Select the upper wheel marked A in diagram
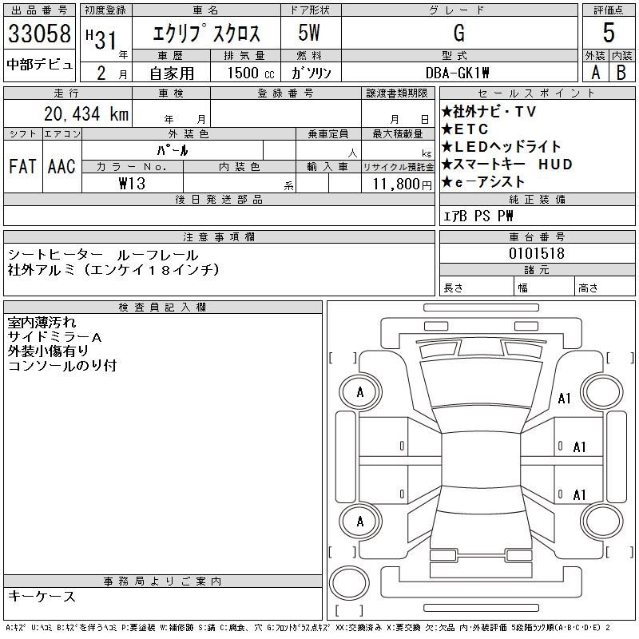This screenshot has height=639, width=639. pos(359,392)
